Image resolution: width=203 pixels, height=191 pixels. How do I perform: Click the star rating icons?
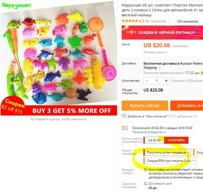tap(130, 21)
